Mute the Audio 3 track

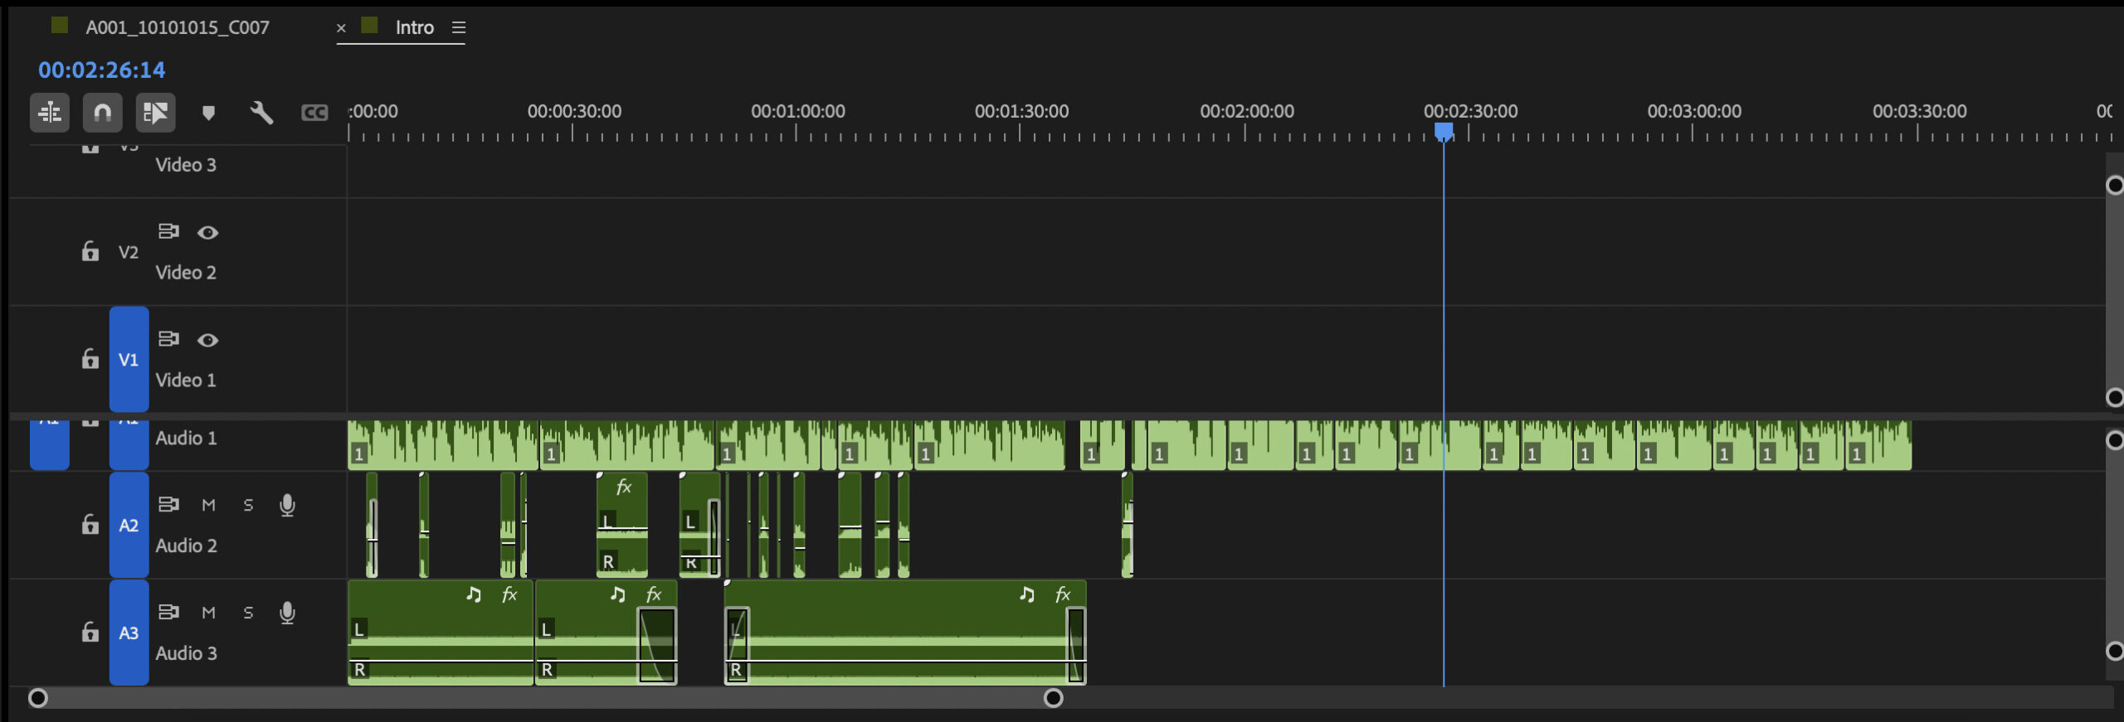[x=208, y=613]
